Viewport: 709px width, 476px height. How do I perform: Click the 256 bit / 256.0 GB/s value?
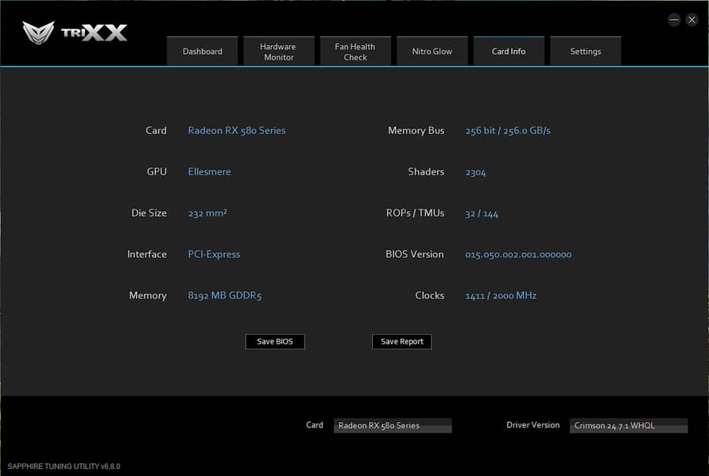pos(508,131)
